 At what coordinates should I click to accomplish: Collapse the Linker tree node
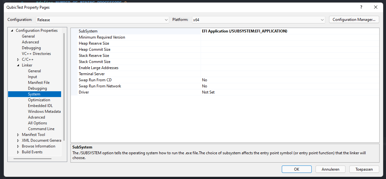18,65
